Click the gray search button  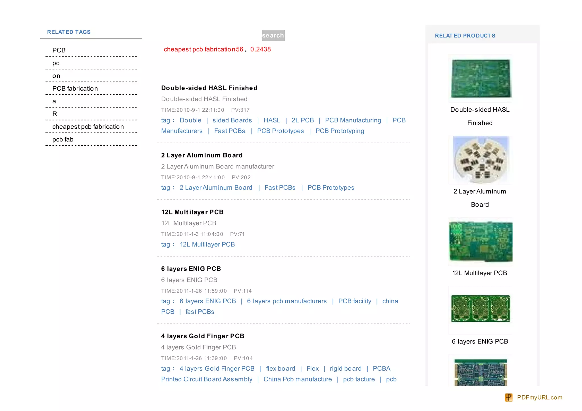273,36
